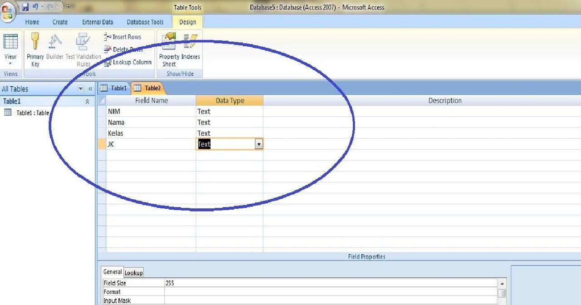
Task: Select the JK field name cell
Action: (x=151, y=144)
